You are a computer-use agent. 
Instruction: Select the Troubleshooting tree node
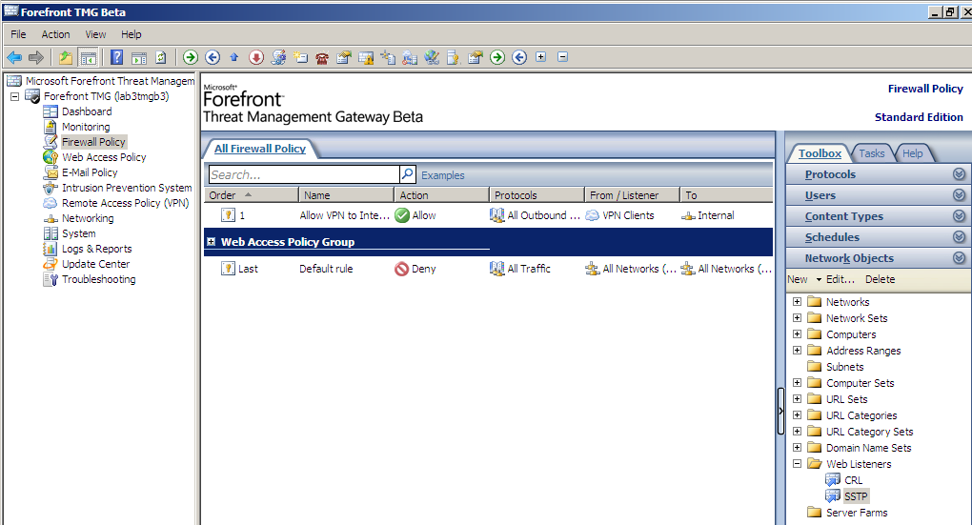(x=98, y=279)
